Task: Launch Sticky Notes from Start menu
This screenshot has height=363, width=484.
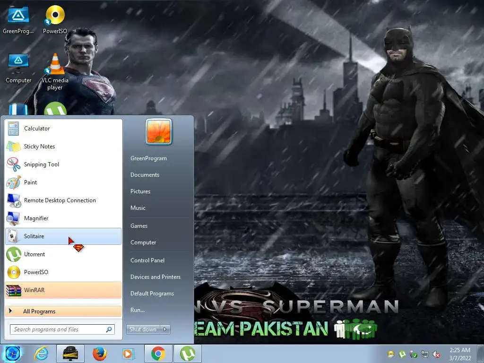Action: click(63, 147)
